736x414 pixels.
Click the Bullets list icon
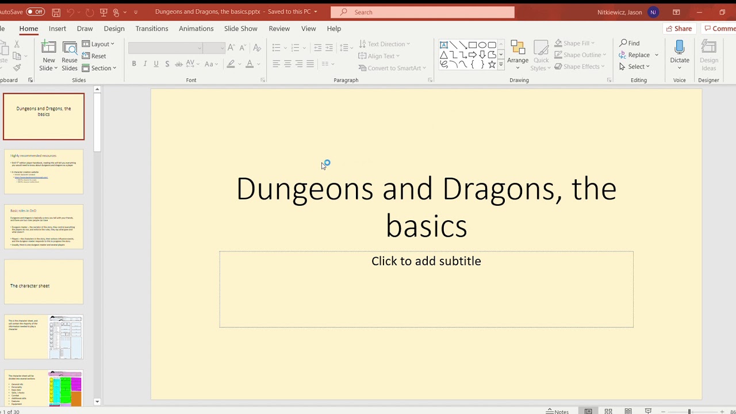click(277, 48)
